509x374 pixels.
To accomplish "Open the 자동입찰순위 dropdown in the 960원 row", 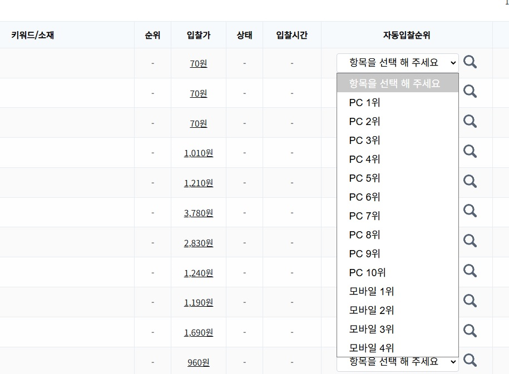I will tap(397, 362).
